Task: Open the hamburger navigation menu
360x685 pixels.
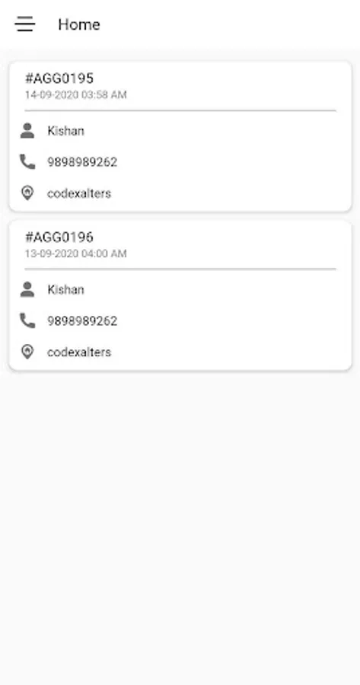Action: pyautogui.click(x=25, y=24)
